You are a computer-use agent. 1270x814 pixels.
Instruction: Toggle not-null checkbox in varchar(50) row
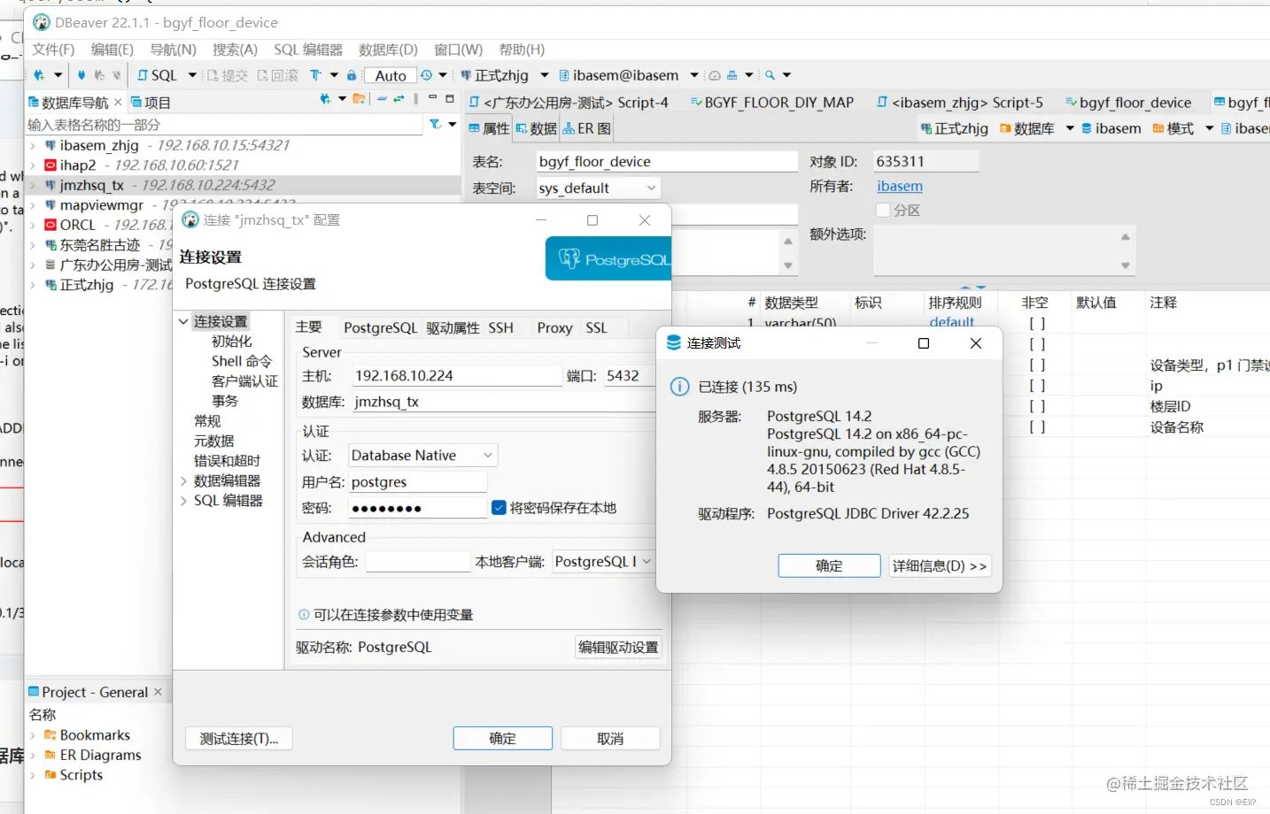pos(1037,324)
